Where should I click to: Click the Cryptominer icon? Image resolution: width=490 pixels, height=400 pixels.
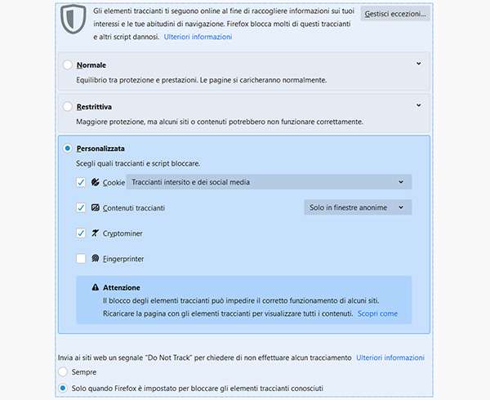[x=96, y=233]
